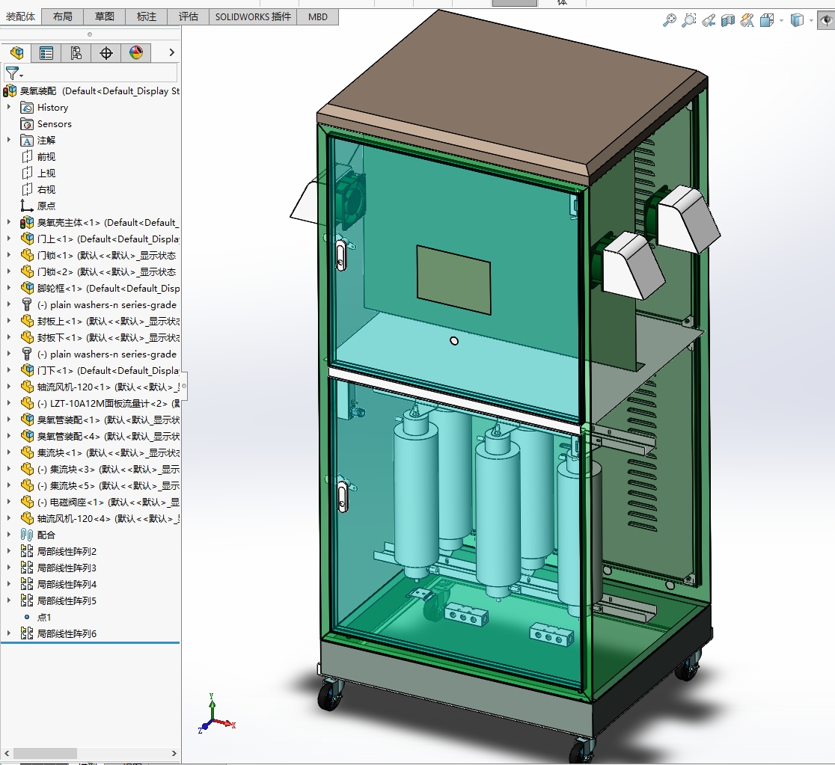Select the 点1 point item

coord(44,618)
